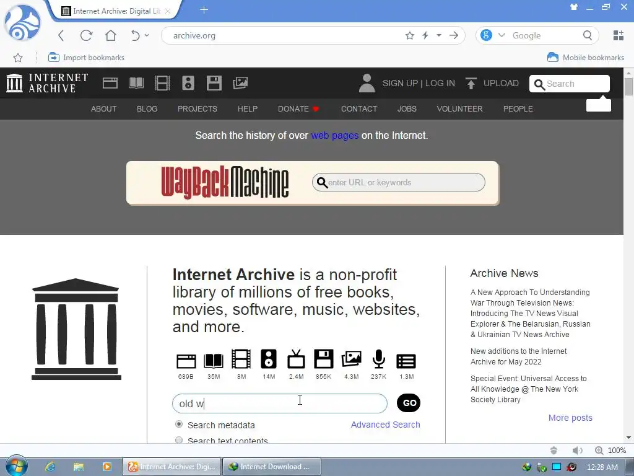Open the web collection icon labeled 689B
Image resolution: width=634 pixels, height=476 pixels.
[186, 360]
